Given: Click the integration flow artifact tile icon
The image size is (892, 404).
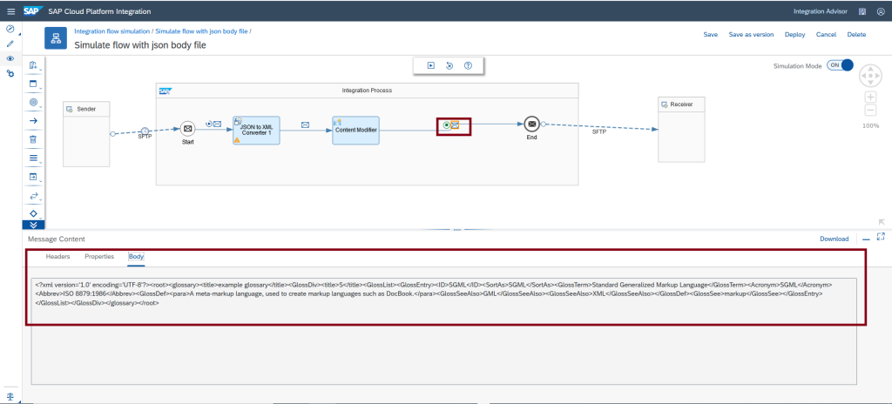Looking at the screenshot, I should coord(56,38).
